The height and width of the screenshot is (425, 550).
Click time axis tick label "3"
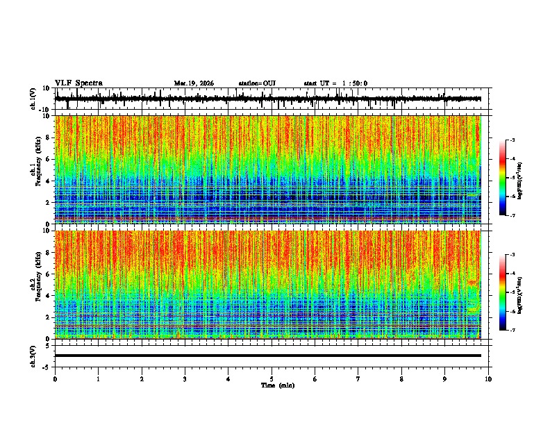[185, 379]
